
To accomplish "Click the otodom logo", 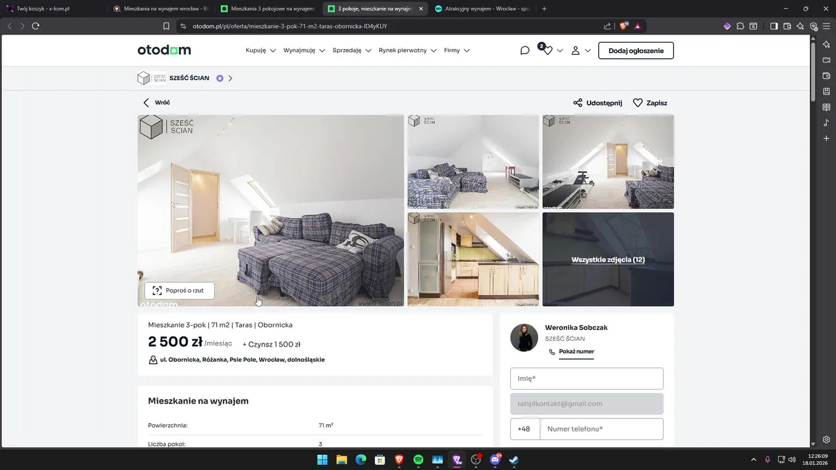I will 164,50.
